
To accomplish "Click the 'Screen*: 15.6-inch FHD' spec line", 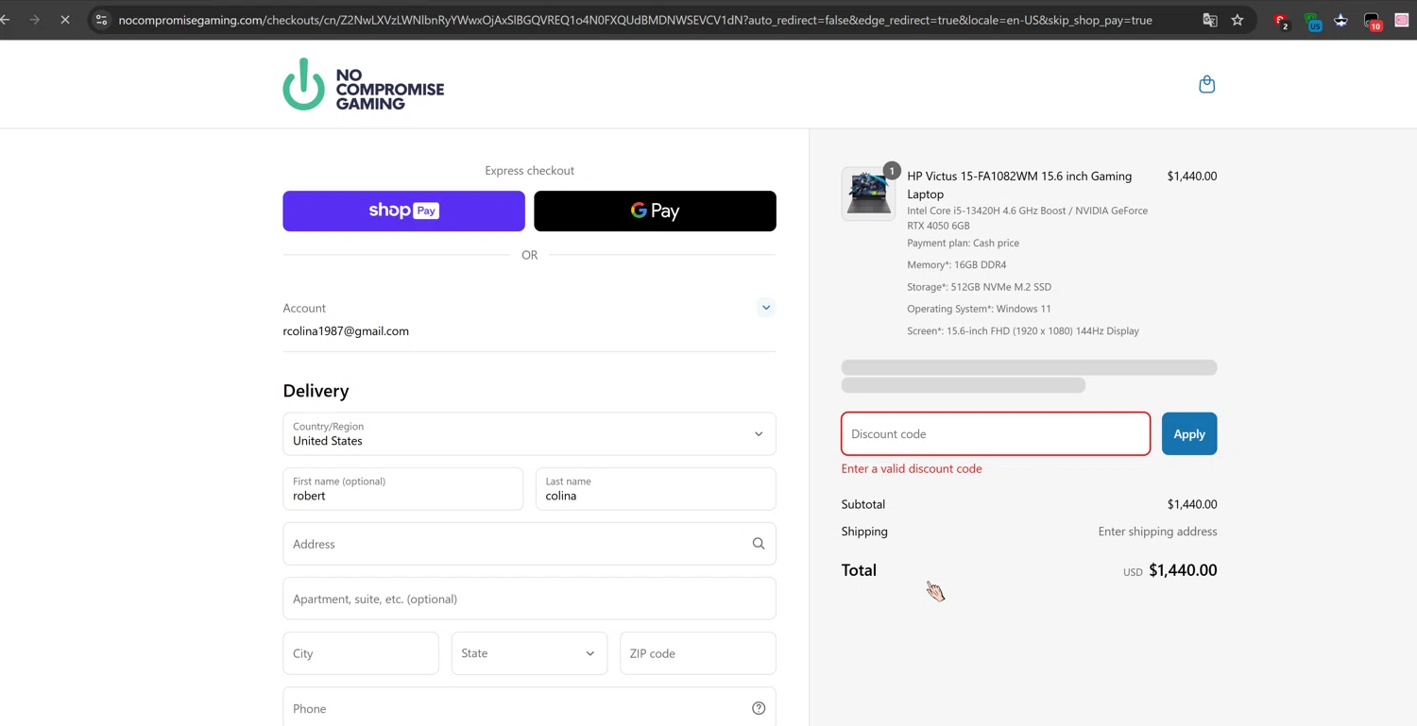I will pos(1023,331).
